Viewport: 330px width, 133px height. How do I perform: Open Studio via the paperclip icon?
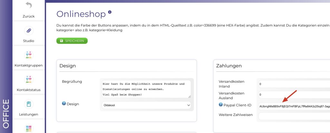29,31
